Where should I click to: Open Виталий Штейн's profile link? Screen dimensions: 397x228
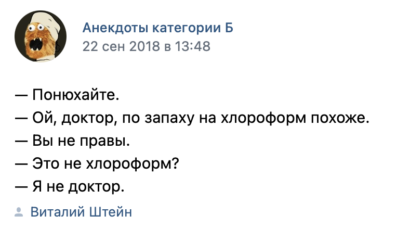81,212
